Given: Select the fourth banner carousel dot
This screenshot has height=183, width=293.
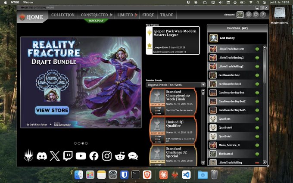Looking at the screenshot, I should (86, 143).
